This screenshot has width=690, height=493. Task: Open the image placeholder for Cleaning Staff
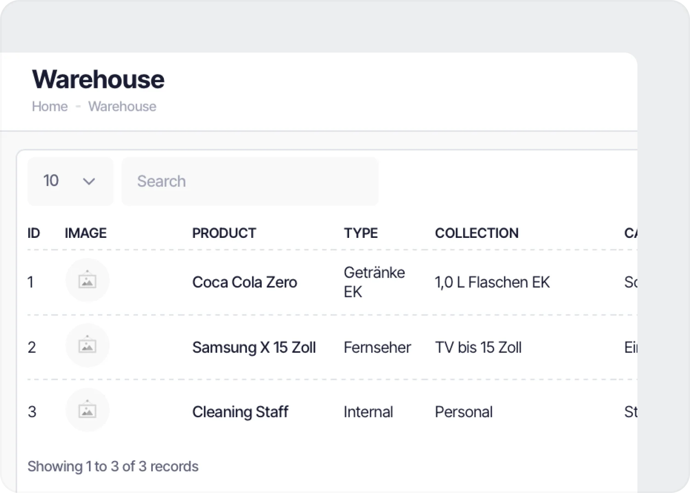(x=87, y=410)
